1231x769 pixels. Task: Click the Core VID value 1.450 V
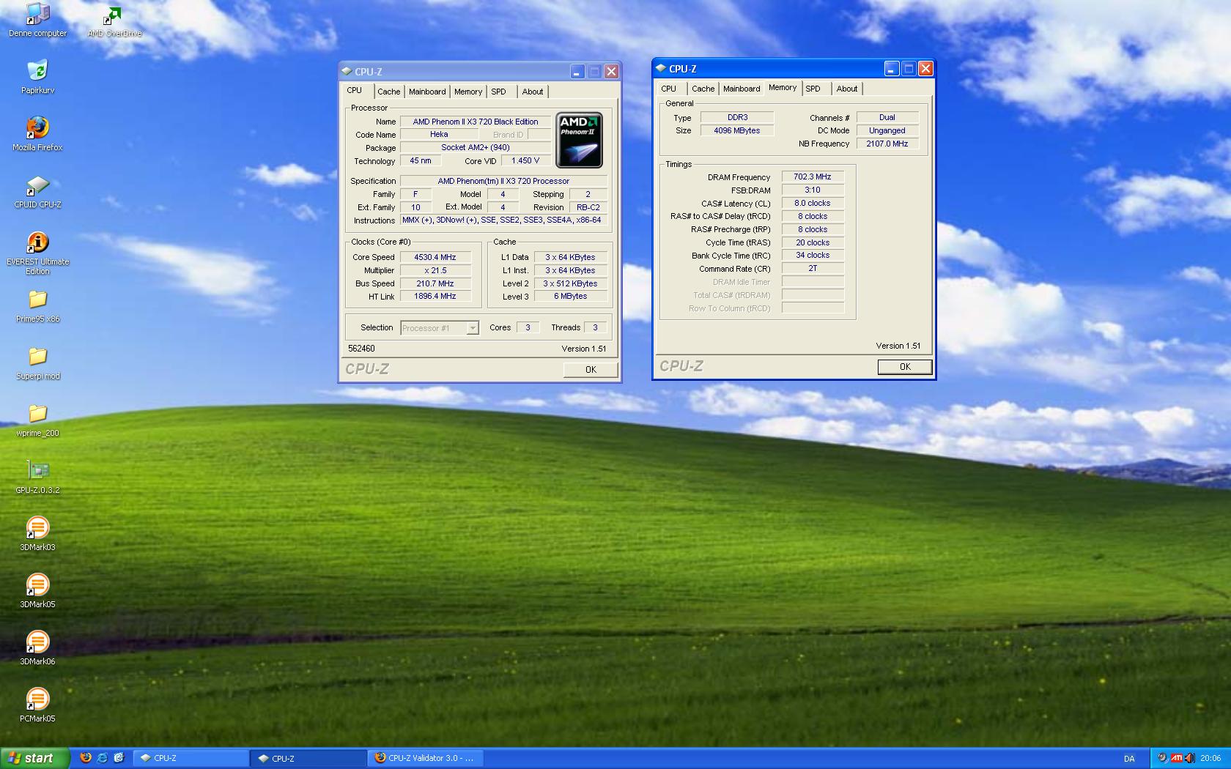pyautogui.click(x=526, y=161)
